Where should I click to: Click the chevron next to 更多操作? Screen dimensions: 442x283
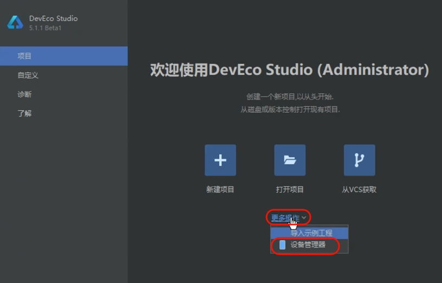[303, 217]
